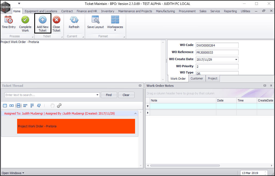The height and width of the screenshot is (176, 275).
Task: Sort by the Time column header
Action: tap(246, 100)
